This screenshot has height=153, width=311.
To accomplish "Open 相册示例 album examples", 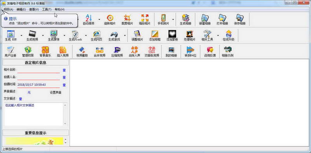I will (x=227, y=52).
